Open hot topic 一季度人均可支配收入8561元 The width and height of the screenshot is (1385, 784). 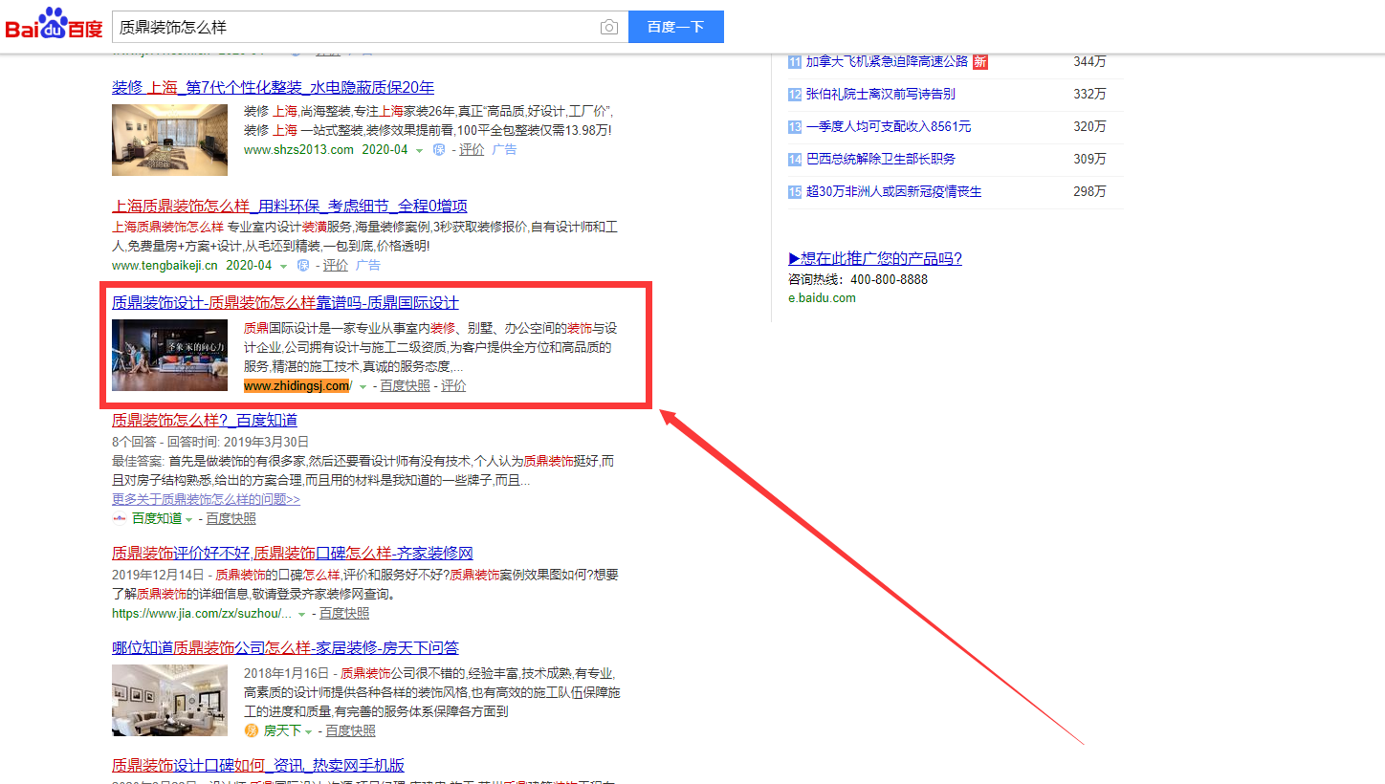(889, 127)
